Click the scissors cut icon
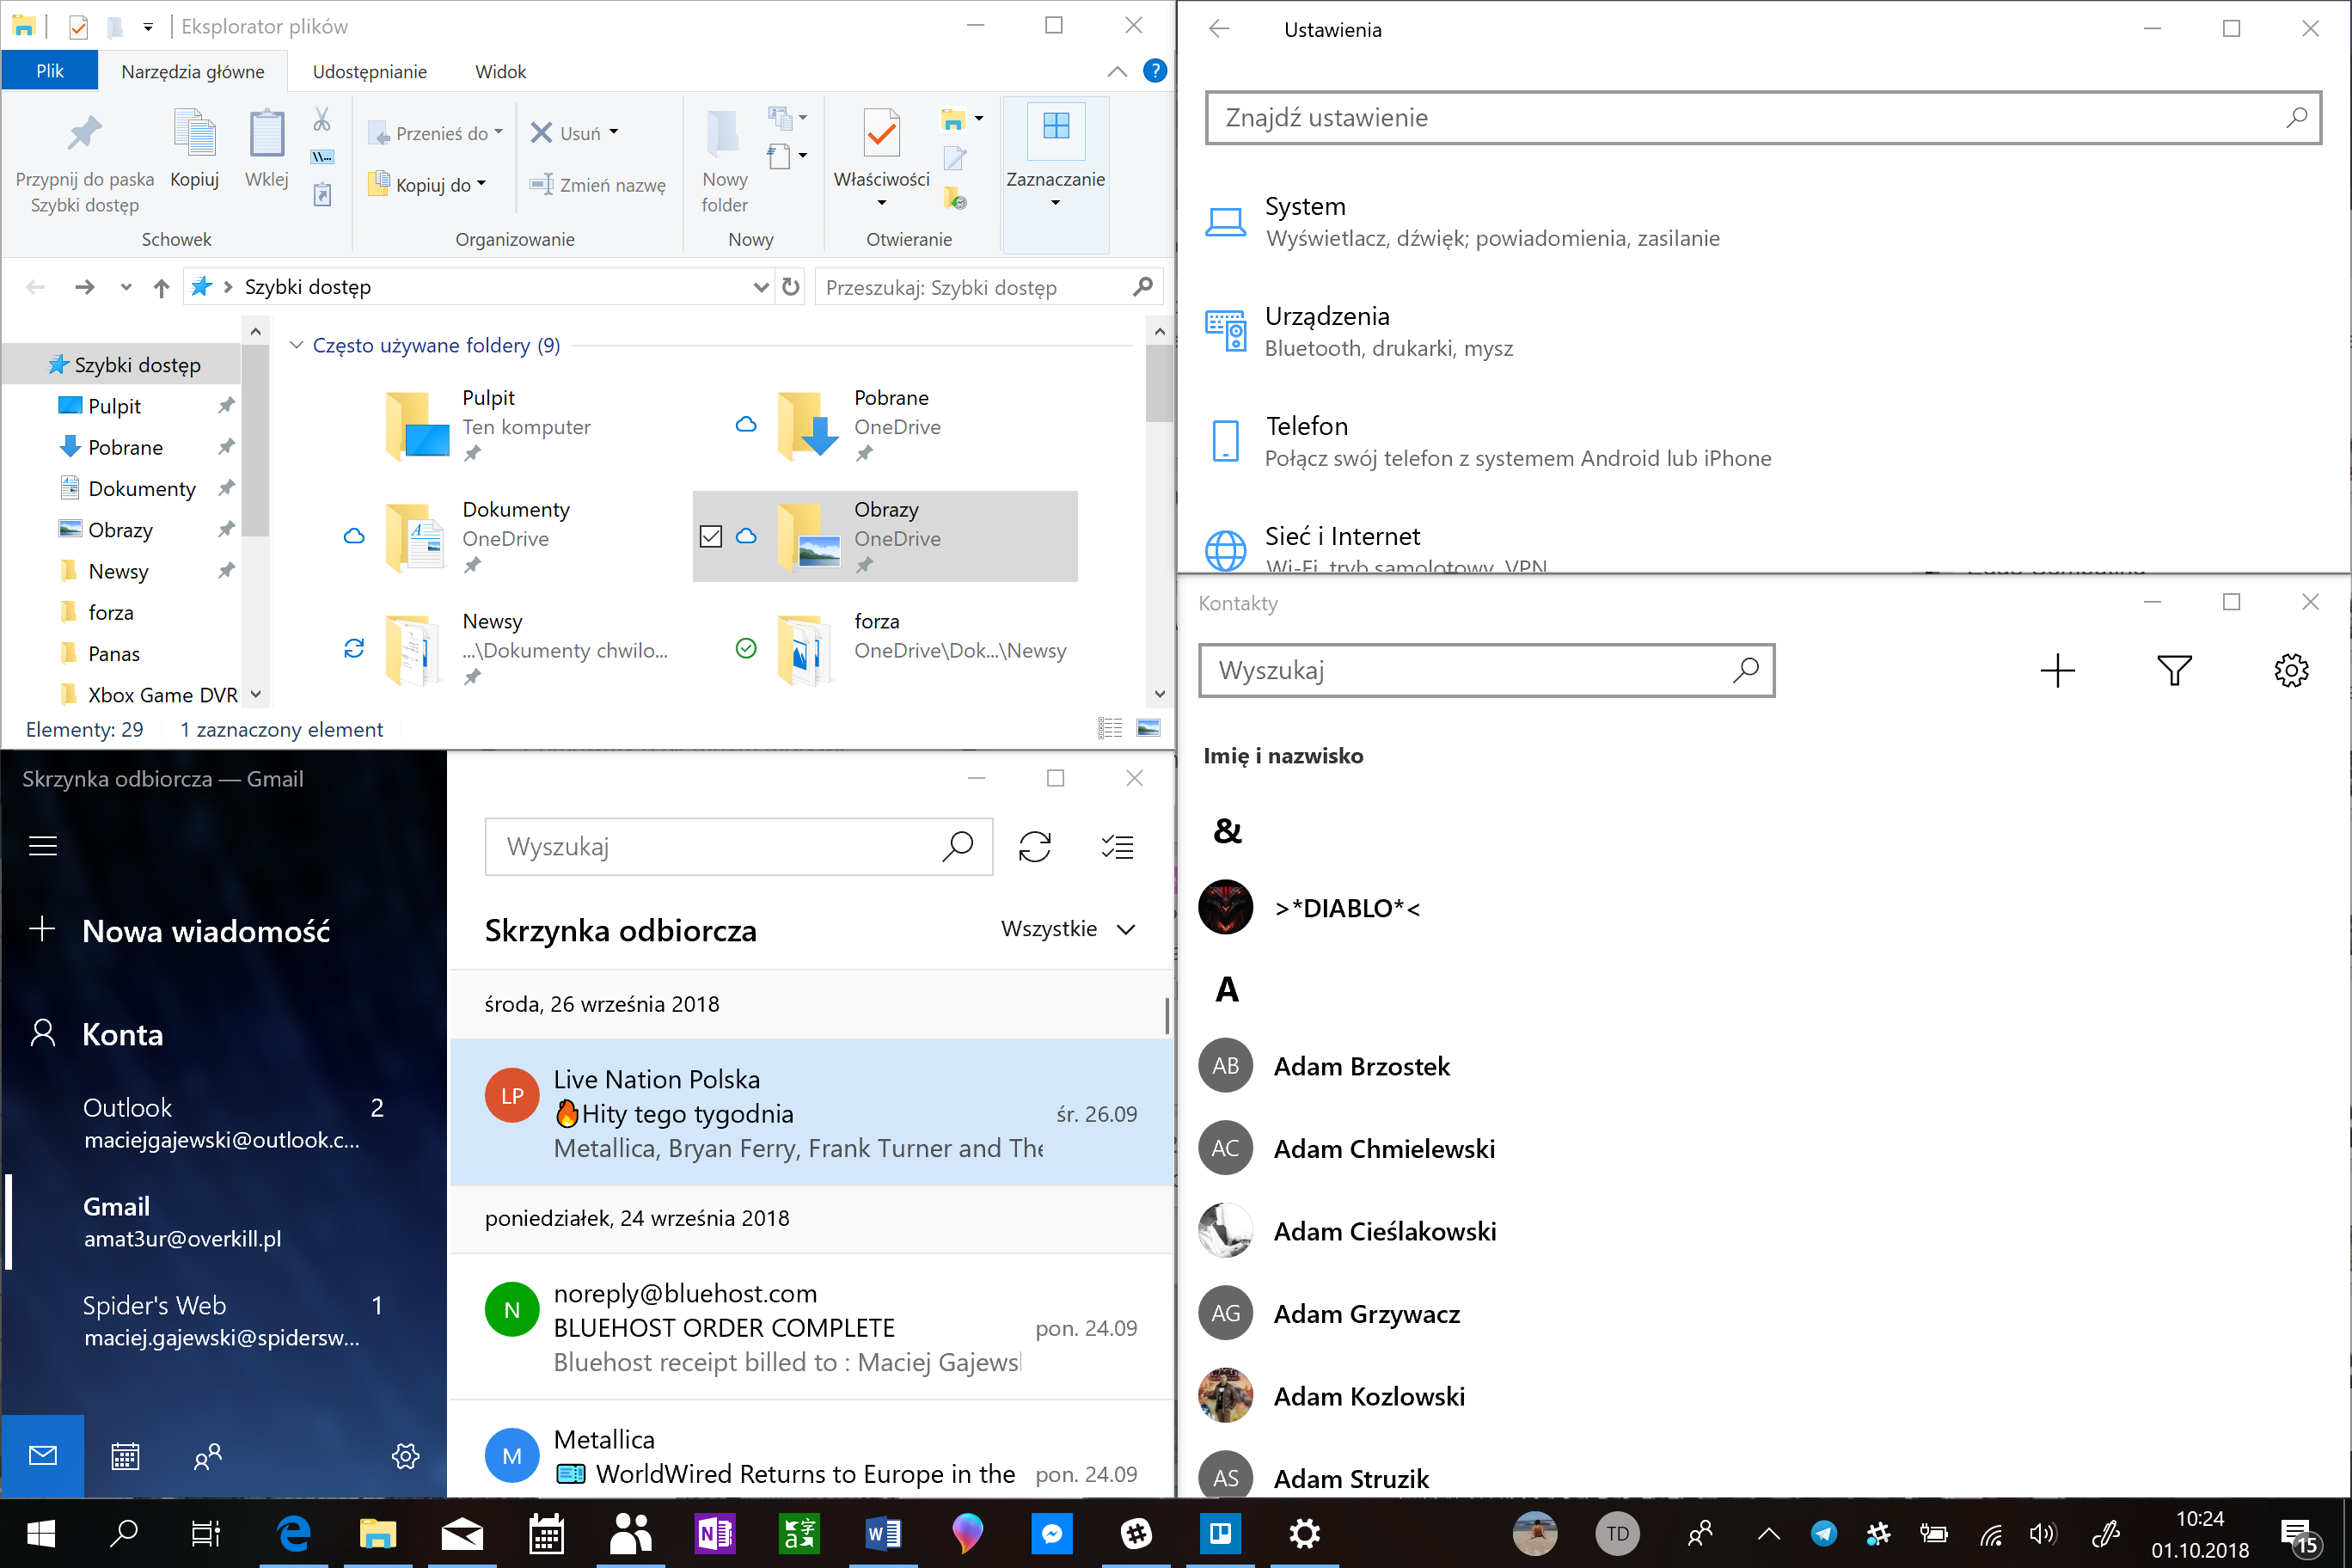This screenshot has height=1568, width=2352. point(322,120)
